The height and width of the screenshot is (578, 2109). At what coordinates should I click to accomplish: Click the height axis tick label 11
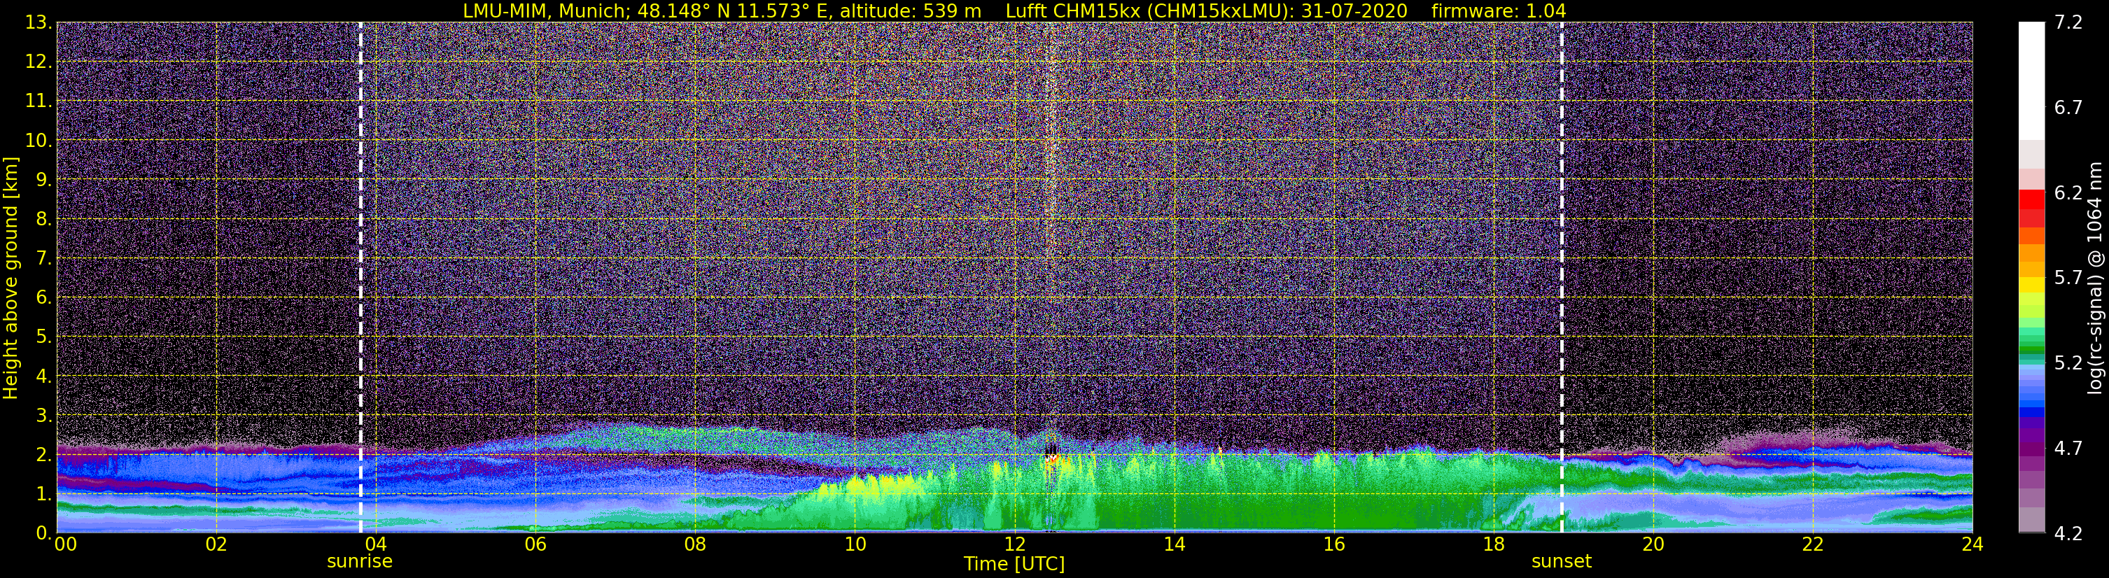(38, 101)
